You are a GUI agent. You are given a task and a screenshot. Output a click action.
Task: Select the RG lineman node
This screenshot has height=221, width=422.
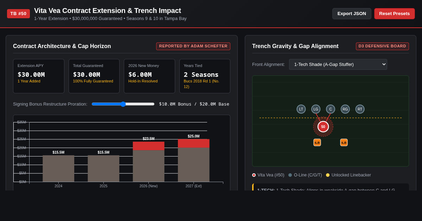point(345,109)
